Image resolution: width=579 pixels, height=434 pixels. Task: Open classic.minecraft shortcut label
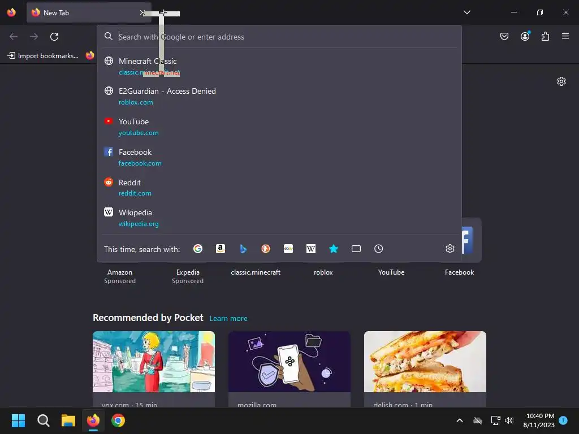coord(256,272)
